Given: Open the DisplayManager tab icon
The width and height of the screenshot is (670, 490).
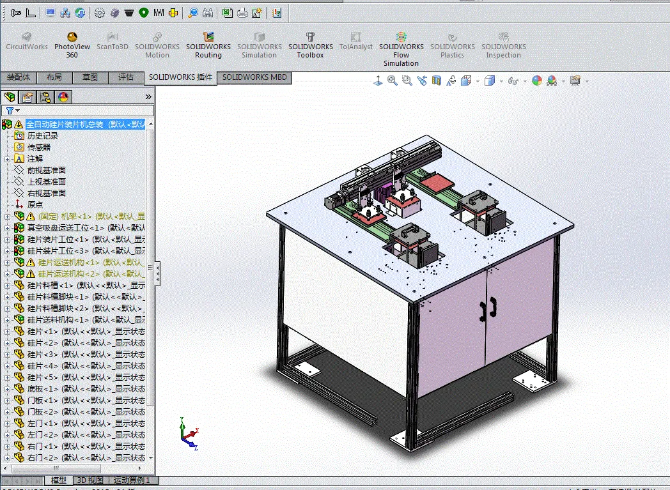Looking at the screenshot, I should [x=63, y=97].
